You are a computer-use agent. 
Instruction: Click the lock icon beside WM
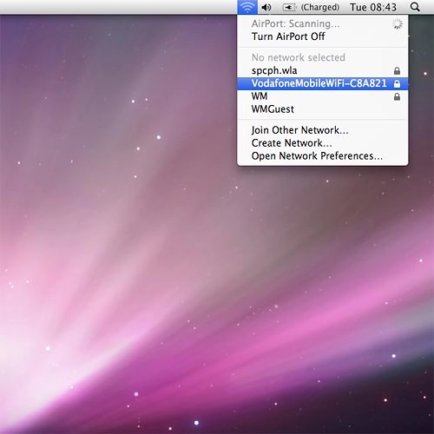coord(397,96)
